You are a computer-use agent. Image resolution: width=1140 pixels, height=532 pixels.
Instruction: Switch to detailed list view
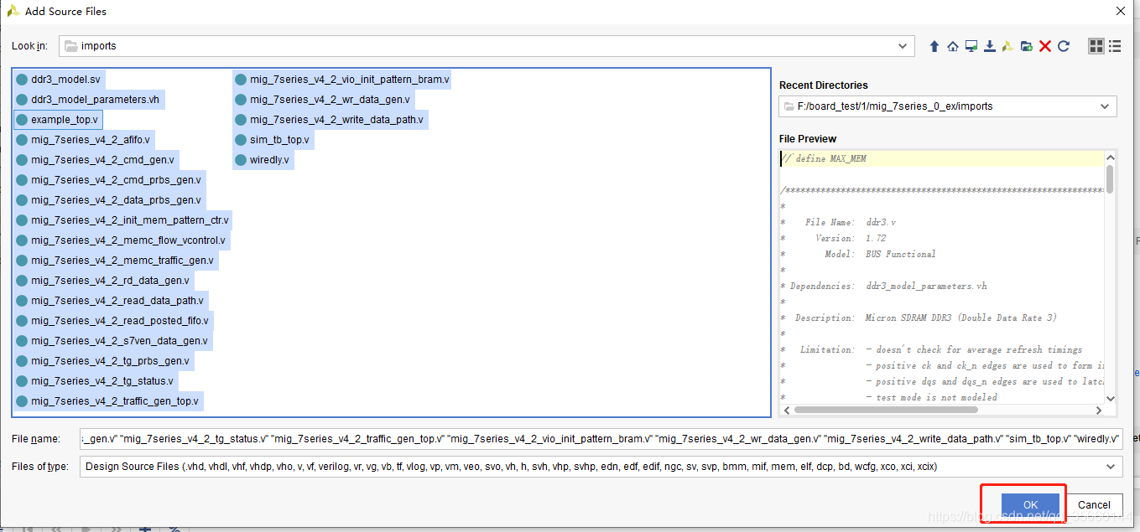pyautogui.click(x=1115, y=46)
